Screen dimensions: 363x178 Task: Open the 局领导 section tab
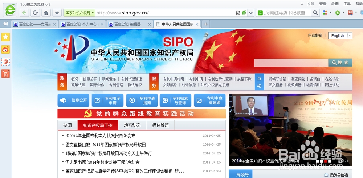pyautogui.click(x=241, y=174)
